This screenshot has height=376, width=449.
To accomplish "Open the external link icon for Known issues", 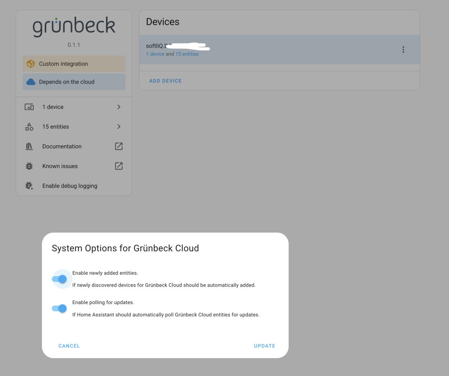I will (x=119, y=166).
